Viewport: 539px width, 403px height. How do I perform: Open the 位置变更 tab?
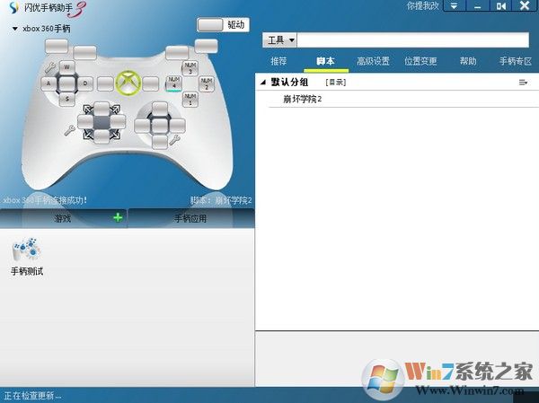pyautogui.click(x=420, y=61)
